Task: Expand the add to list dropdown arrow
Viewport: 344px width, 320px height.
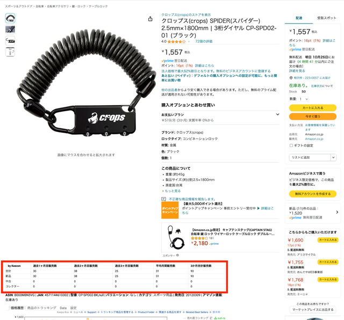Action: (x=333, y=157)
